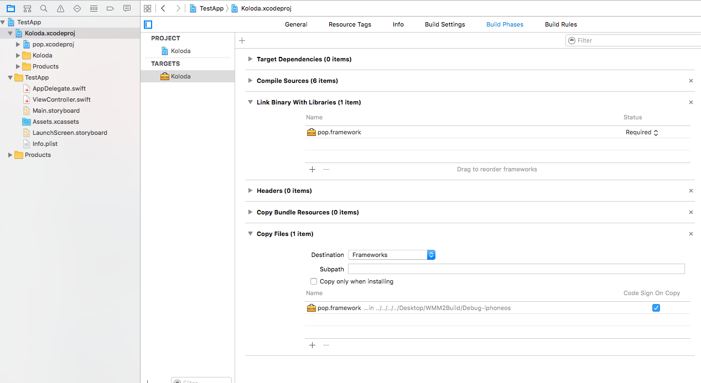Select Koloda under TARGETS
701x383 pixels.
tap(180, 76)
